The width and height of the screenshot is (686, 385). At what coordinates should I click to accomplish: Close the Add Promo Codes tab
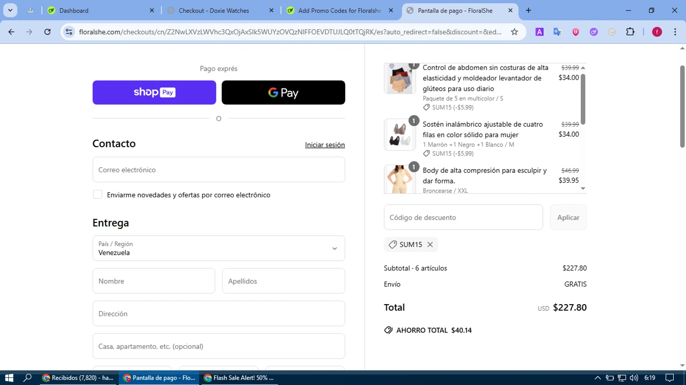[391, 10]
